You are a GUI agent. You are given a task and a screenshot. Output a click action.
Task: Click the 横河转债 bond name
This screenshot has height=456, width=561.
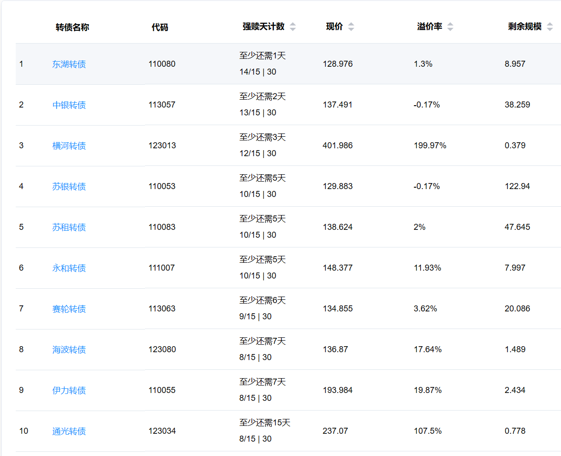pyautogui.click(x=69, y=146)
